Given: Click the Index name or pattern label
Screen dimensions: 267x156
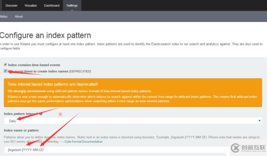Looking at the screenshot, I should click(21, 130).
